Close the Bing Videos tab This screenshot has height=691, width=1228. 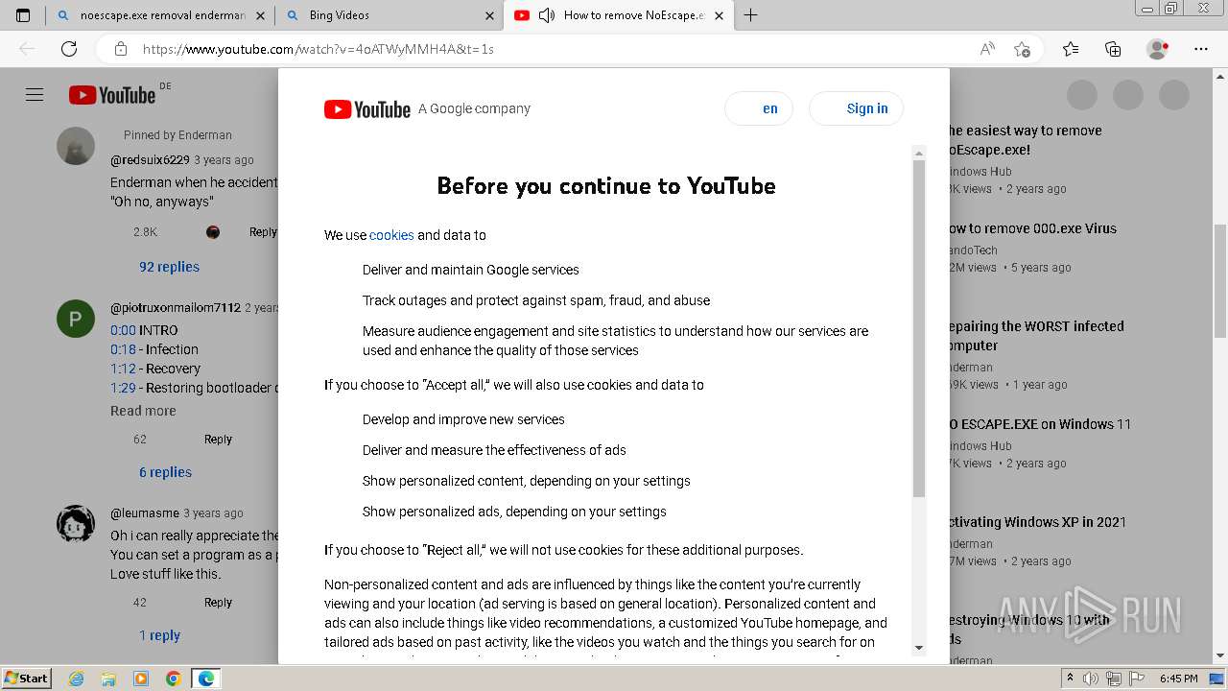[x=490, y=15]
